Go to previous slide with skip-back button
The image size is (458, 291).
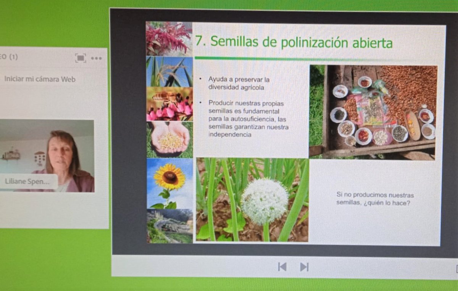282,267
